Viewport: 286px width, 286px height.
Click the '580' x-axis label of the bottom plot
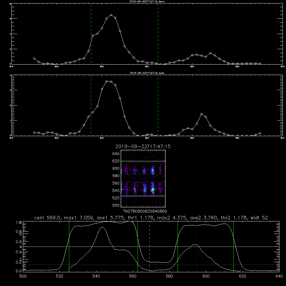coord(169,276)
